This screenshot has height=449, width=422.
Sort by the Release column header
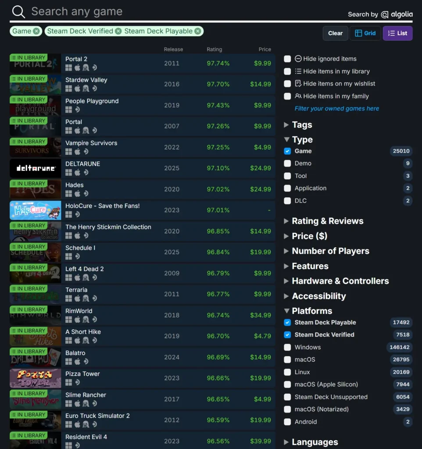[x=173, y=49]
